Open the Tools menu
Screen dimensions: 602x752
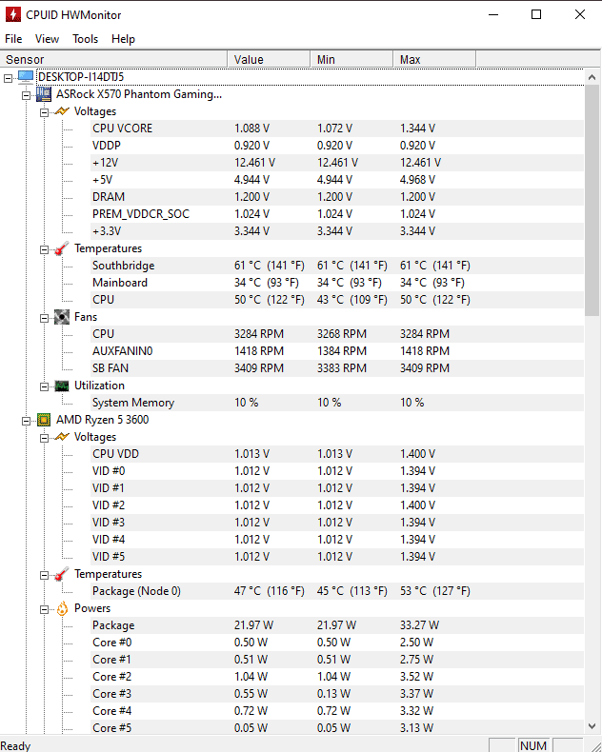coord(85,39)
